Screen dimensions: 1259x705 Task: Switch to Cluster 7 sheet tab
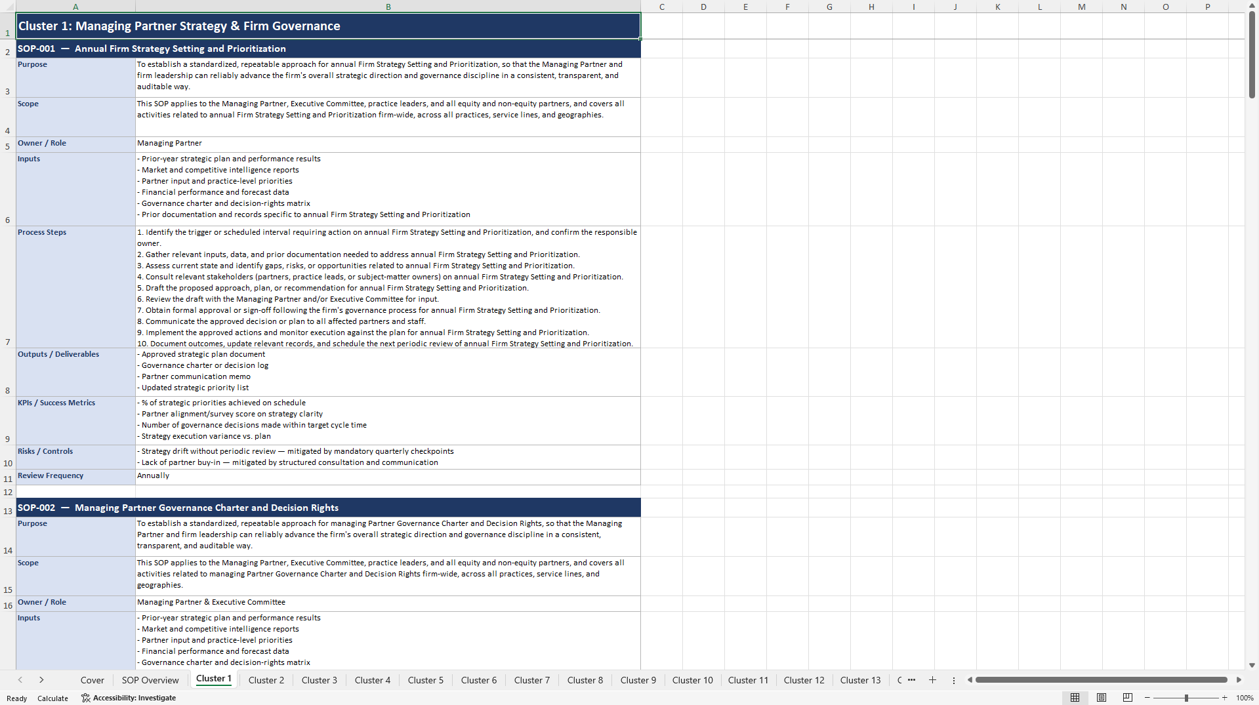(x=532, y=680)
